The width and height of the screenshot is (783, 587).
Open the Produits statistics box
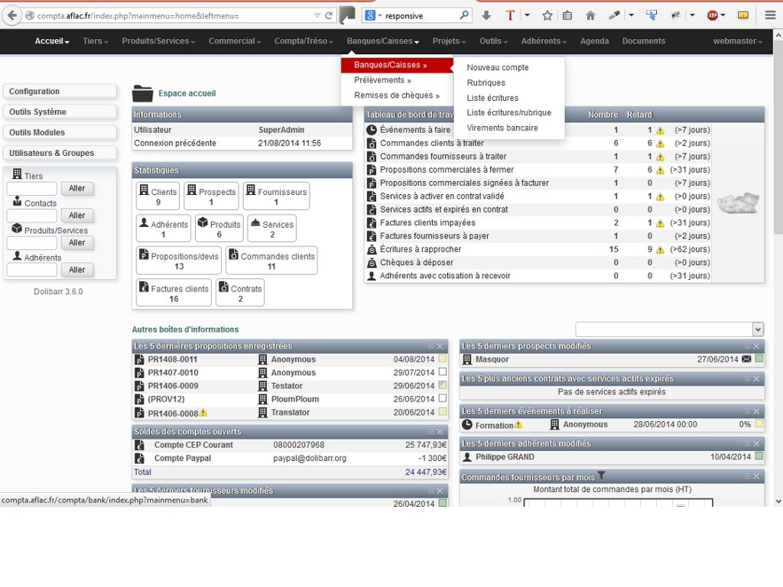point(219,228)
